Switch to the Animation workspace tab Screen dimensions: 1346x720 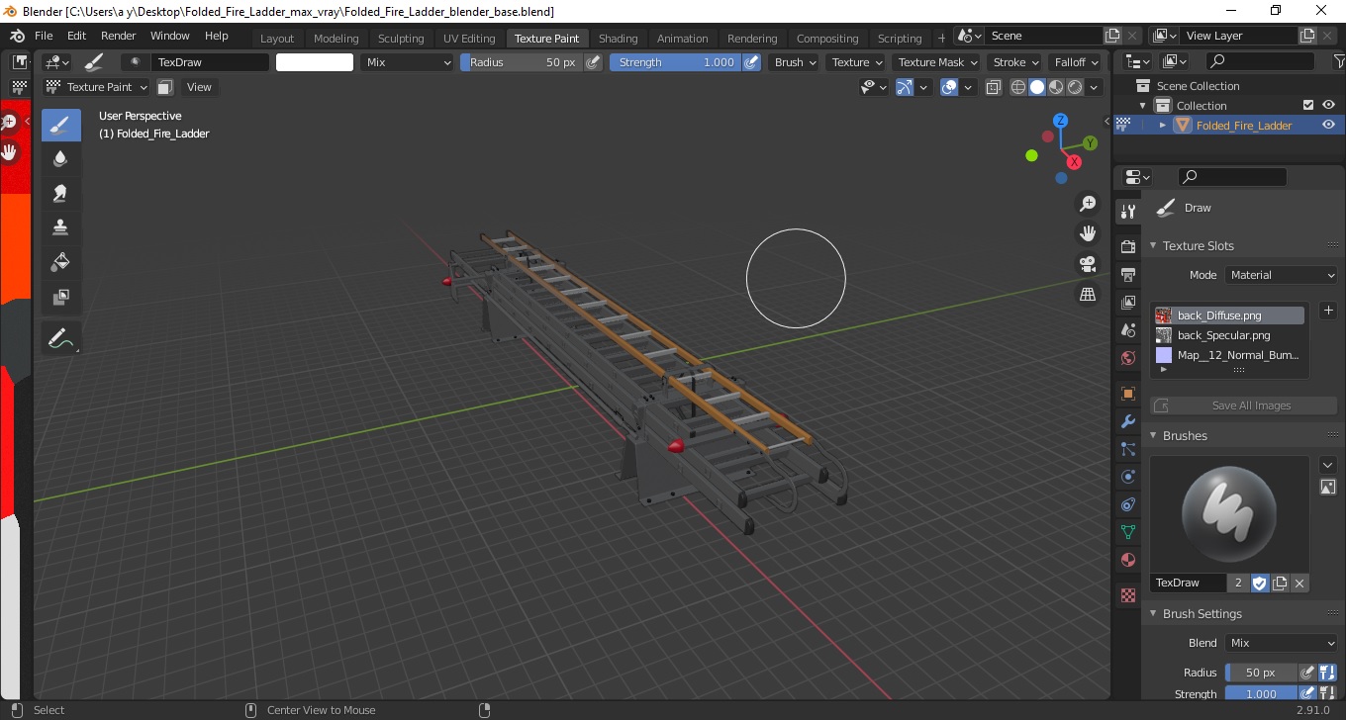(x=683, y=39)
